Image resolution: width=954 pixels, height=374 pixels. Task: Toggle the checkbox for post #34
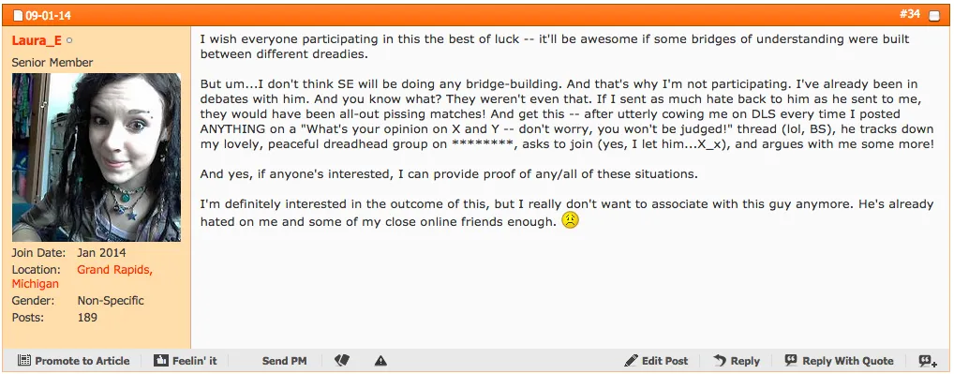(x=934, y=16)
